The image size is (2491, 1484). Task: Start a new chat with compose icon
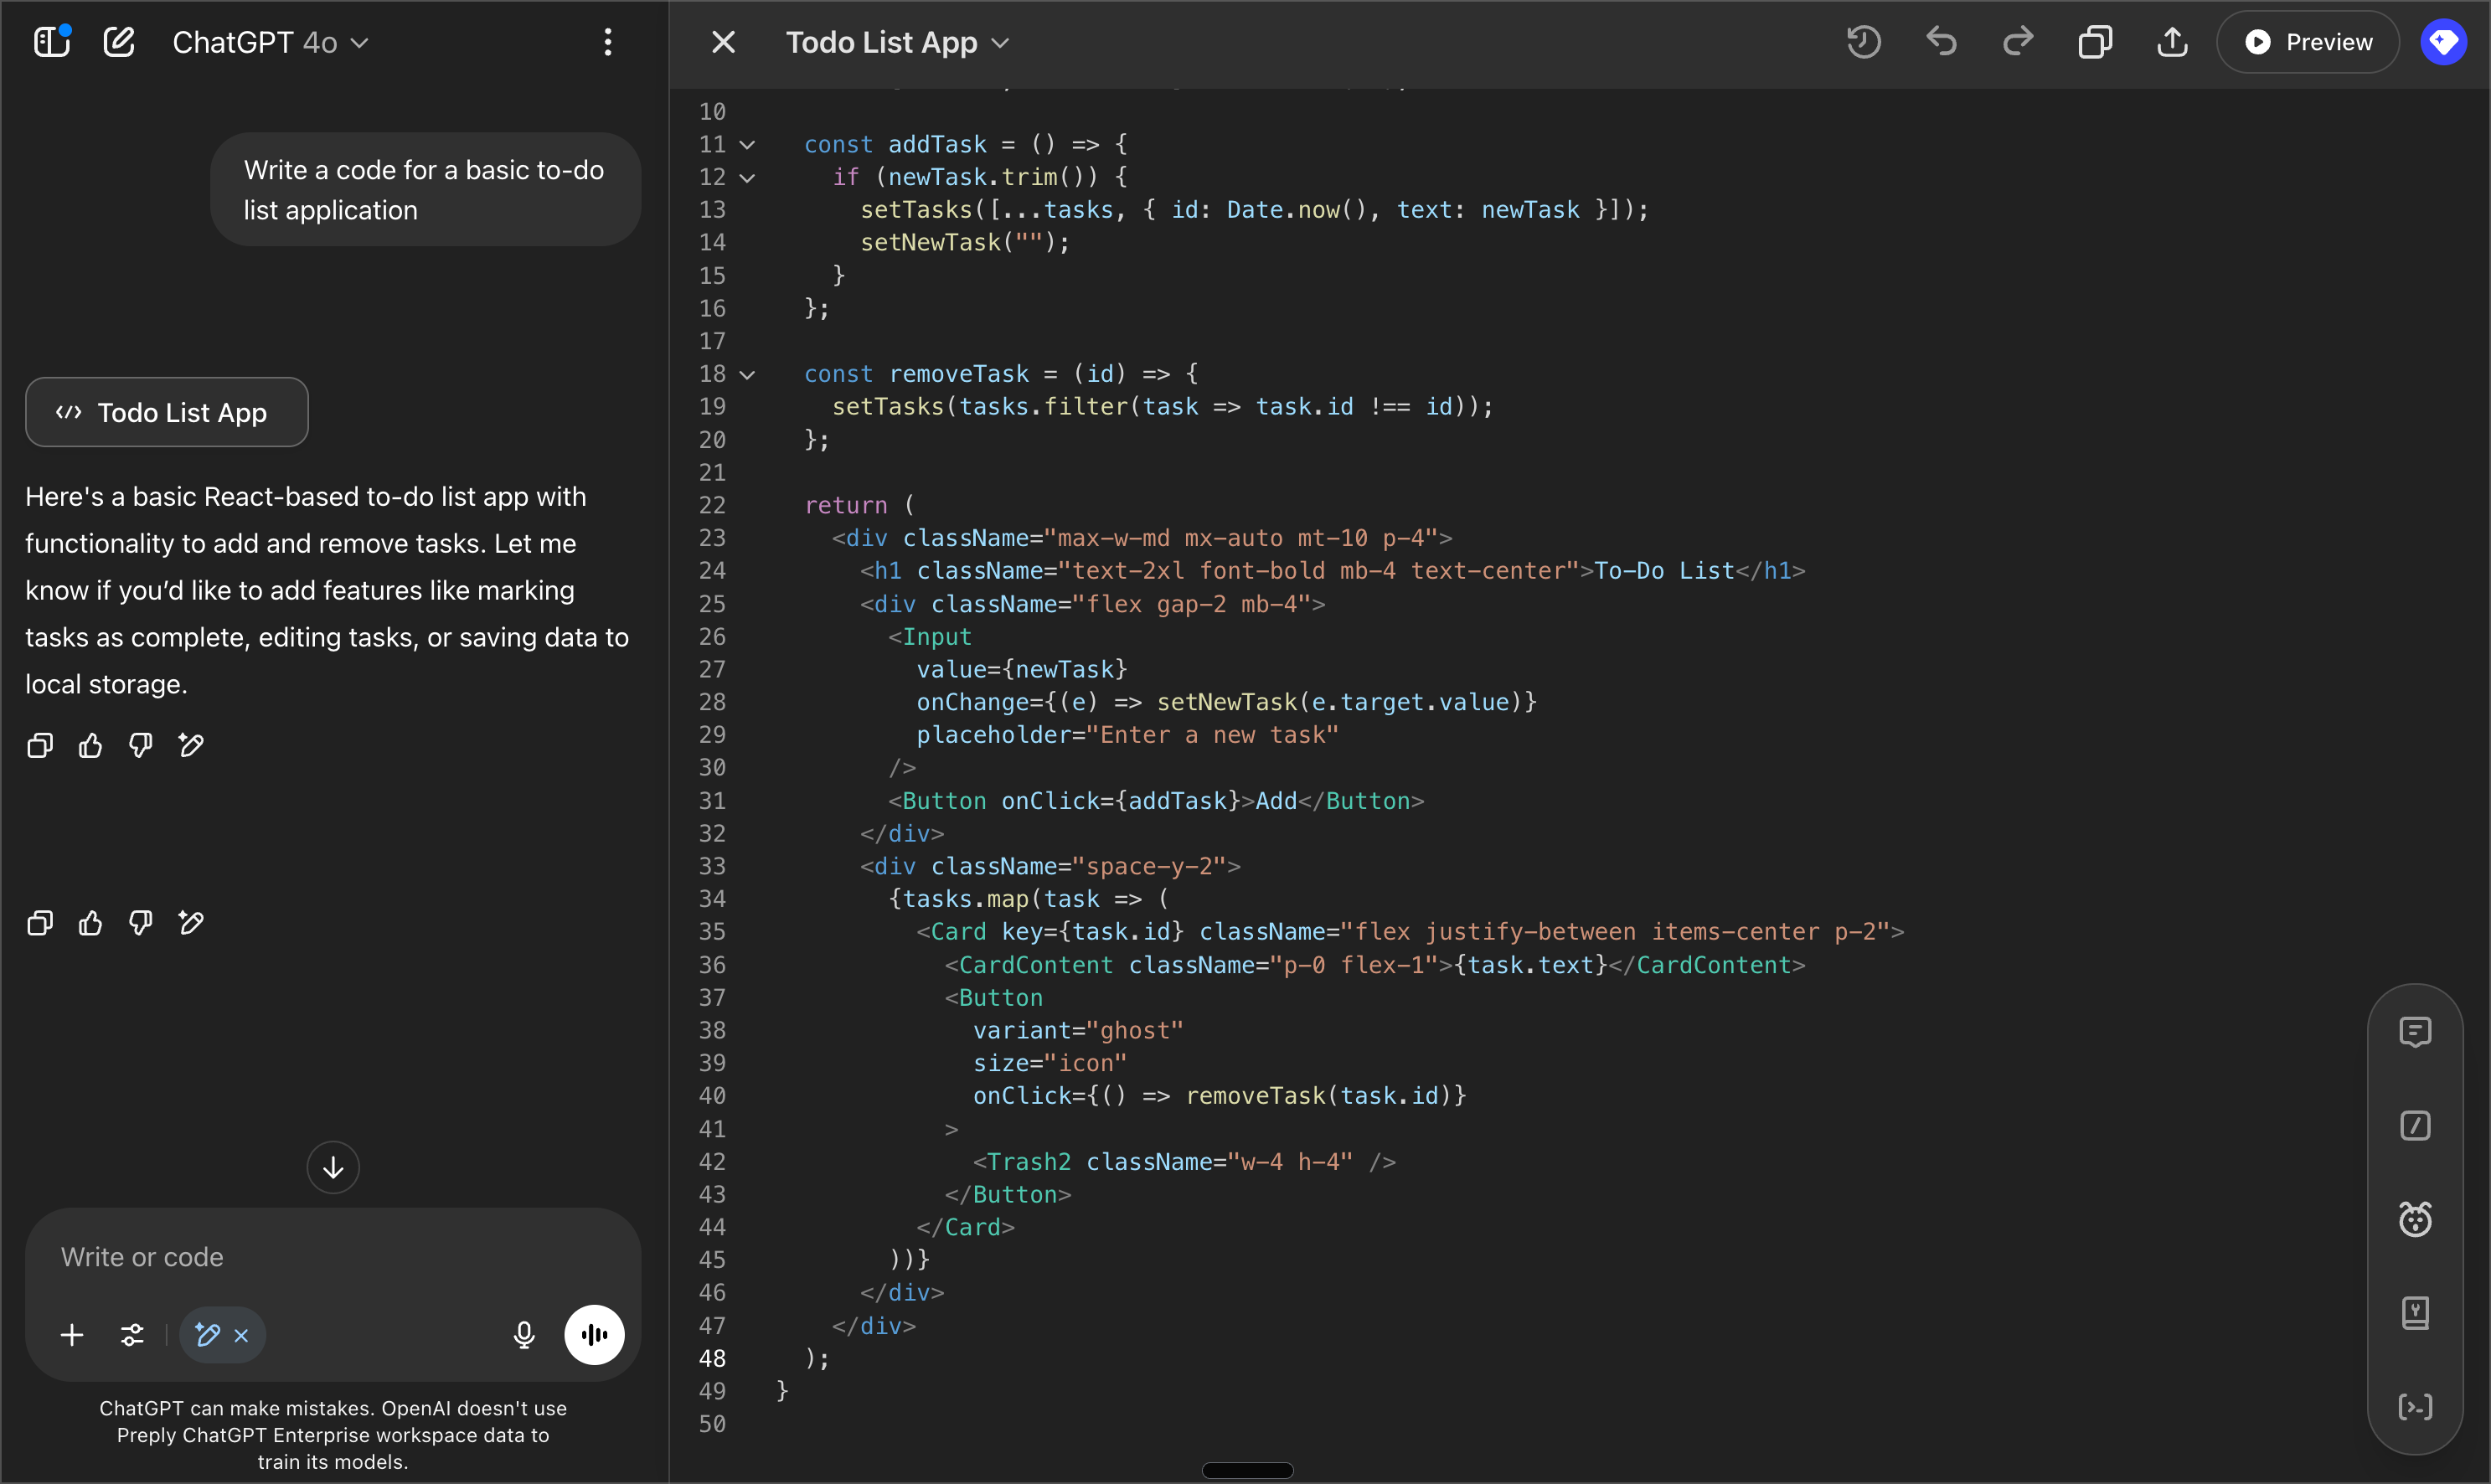coord(119,42)
